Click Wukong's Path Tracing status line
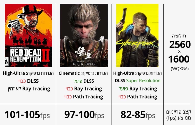Viewport: 195px width, 125px height. [x=84, y=97]
